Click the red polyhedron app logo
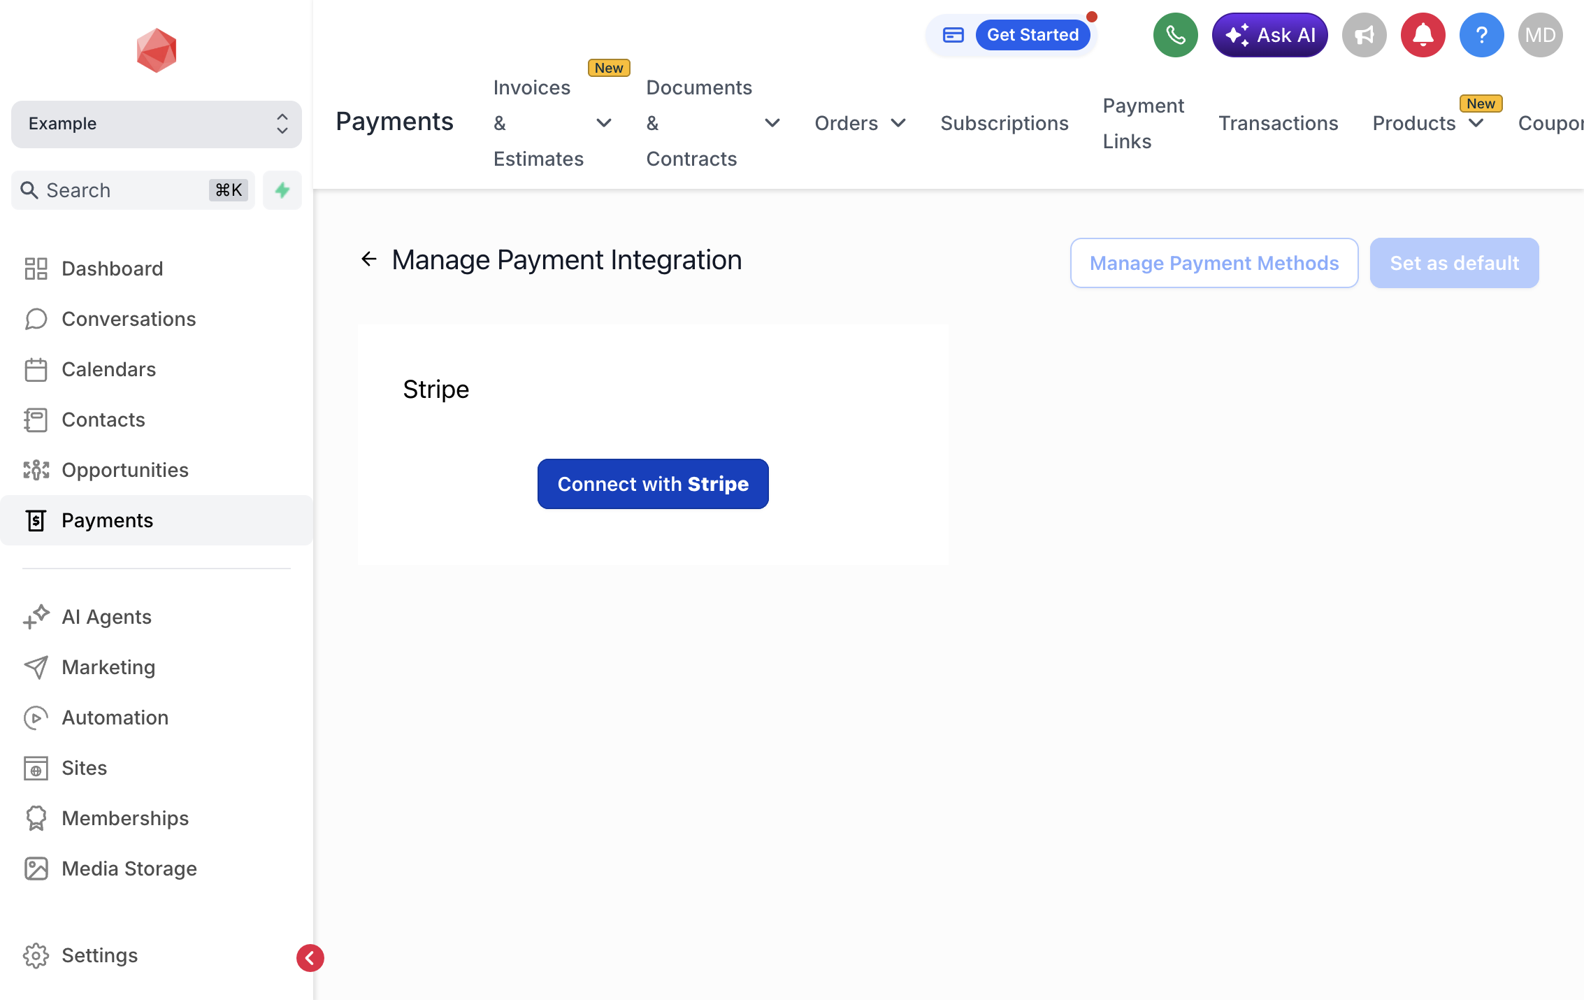 pyautogui.click(x=157, y=50)
